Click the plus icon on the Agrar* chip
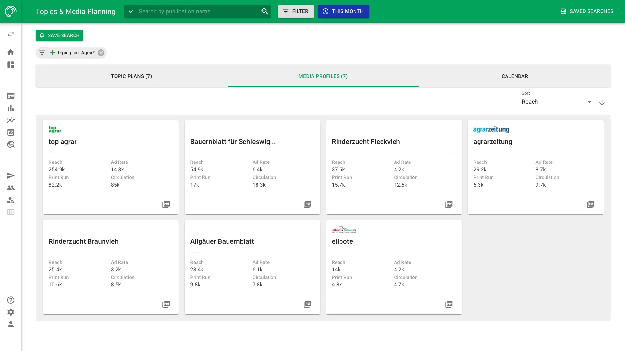 pos(52,53)
